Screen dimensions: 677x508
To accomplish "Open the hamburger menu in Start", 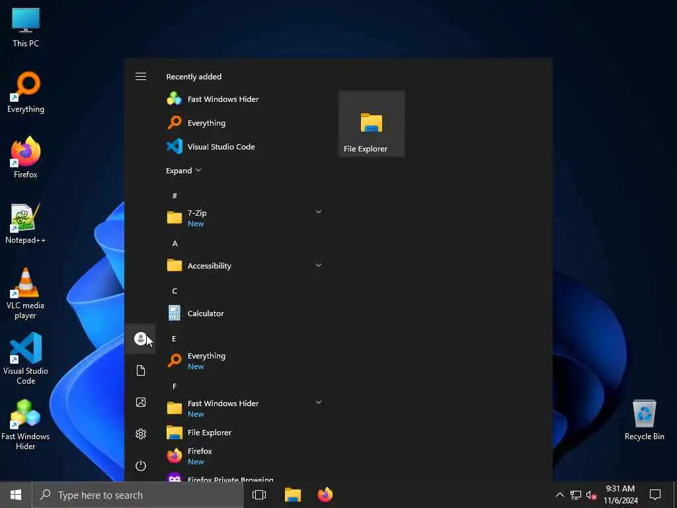I will [141, 77].
